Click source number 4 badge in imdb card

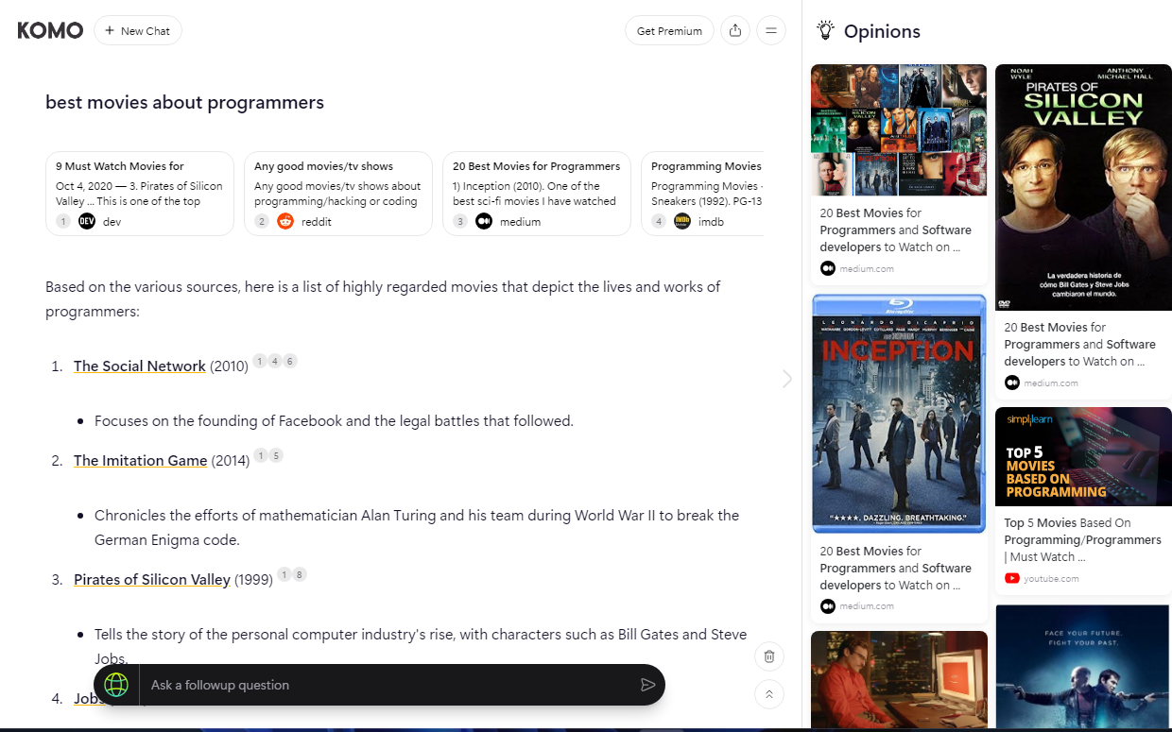pyautogui.click(x=659, y=221)
